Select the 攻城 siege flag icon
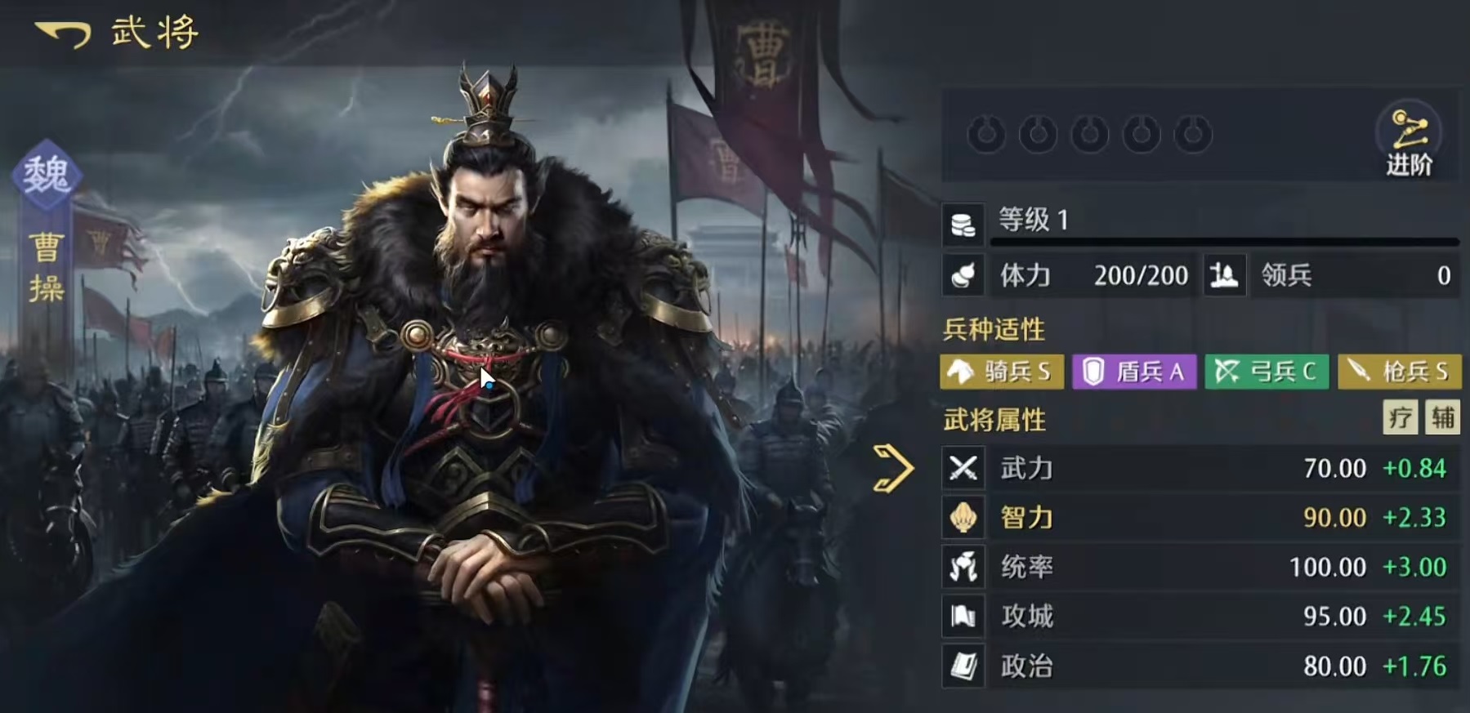Screen dimensions: 1470x713 point(963,616)
